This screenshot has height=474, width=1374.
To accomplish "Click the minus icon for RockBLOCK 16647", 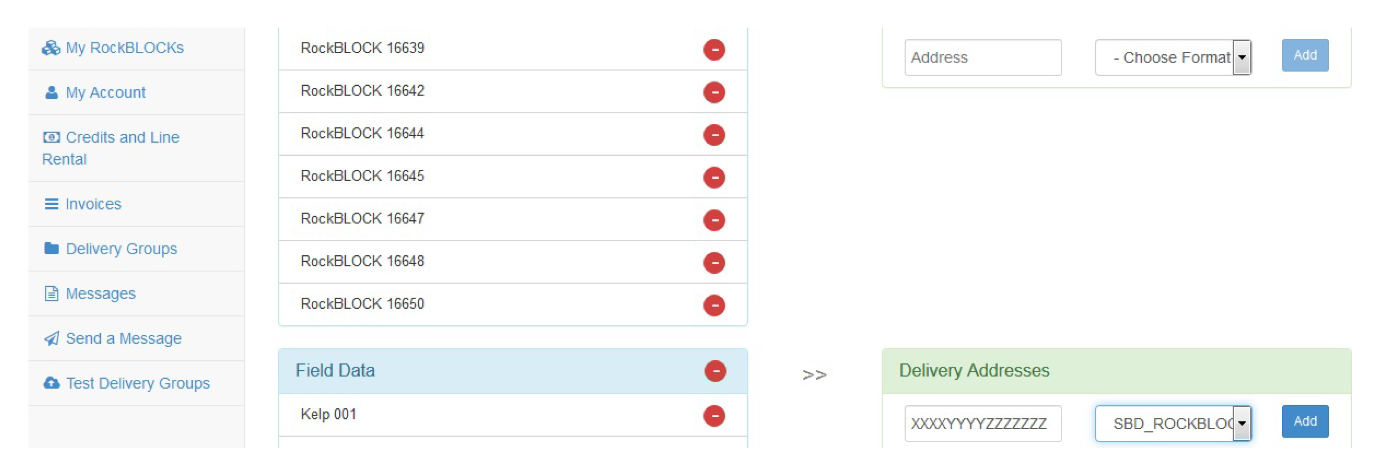I will point(714,220).
